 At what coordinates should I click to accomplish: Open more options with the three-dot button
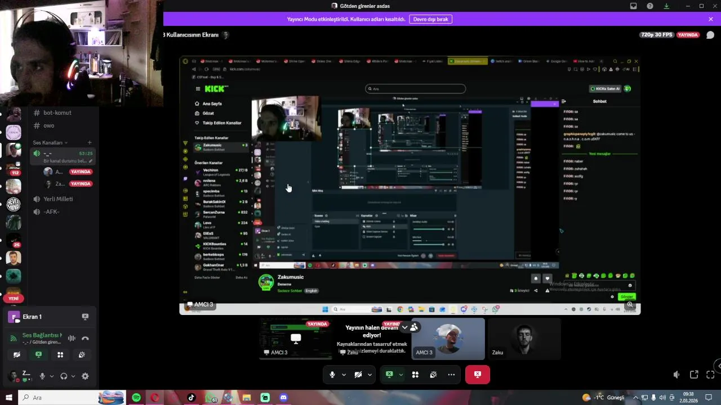[451, 375]
